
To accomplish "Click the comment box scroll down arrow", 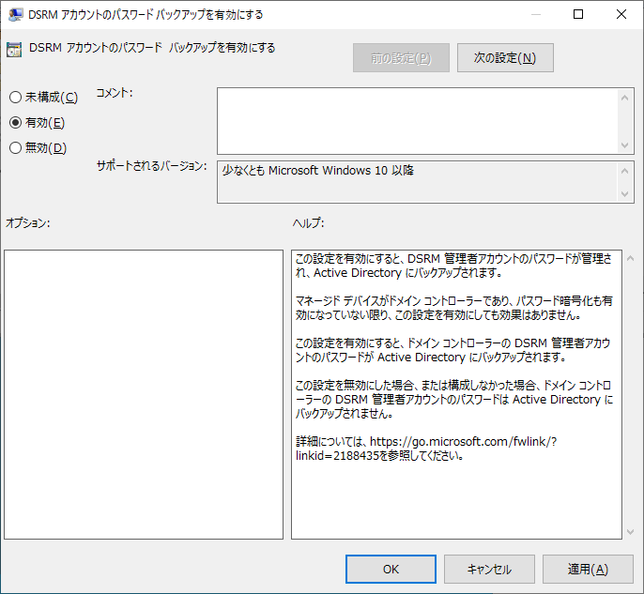I will (x=626, y=145).
